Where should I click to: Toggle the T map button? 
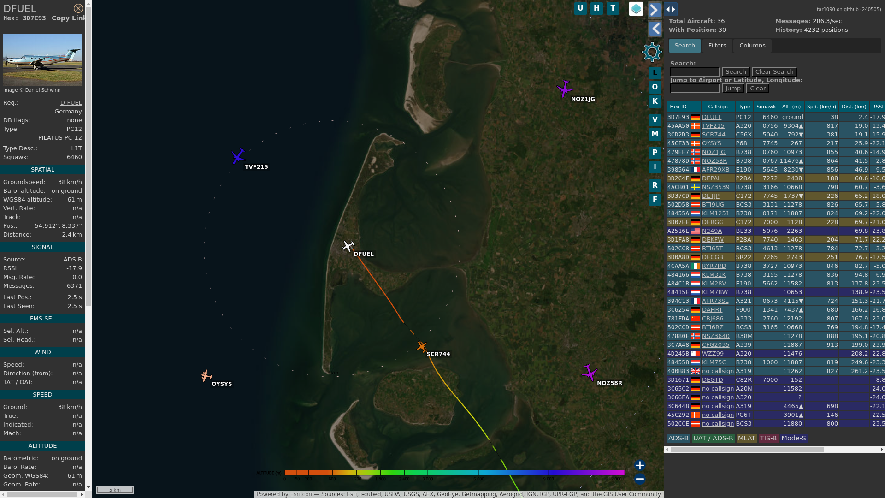click(x=613, y=8)
